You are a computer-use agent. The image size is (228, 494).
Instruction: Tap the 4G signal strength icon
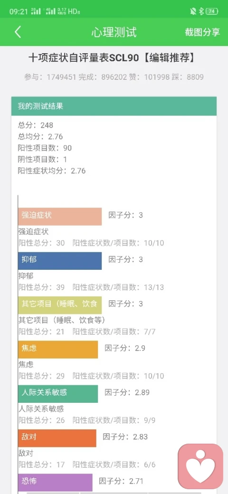[x=50, y=12]
